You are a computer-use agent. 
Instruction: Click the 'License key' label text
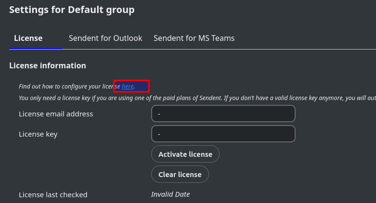(38, 134)
